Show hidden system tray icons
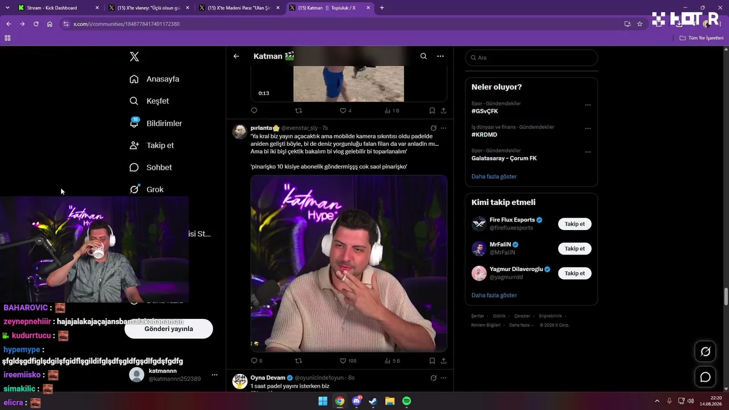Screen dimensions: 729x410 657,401
